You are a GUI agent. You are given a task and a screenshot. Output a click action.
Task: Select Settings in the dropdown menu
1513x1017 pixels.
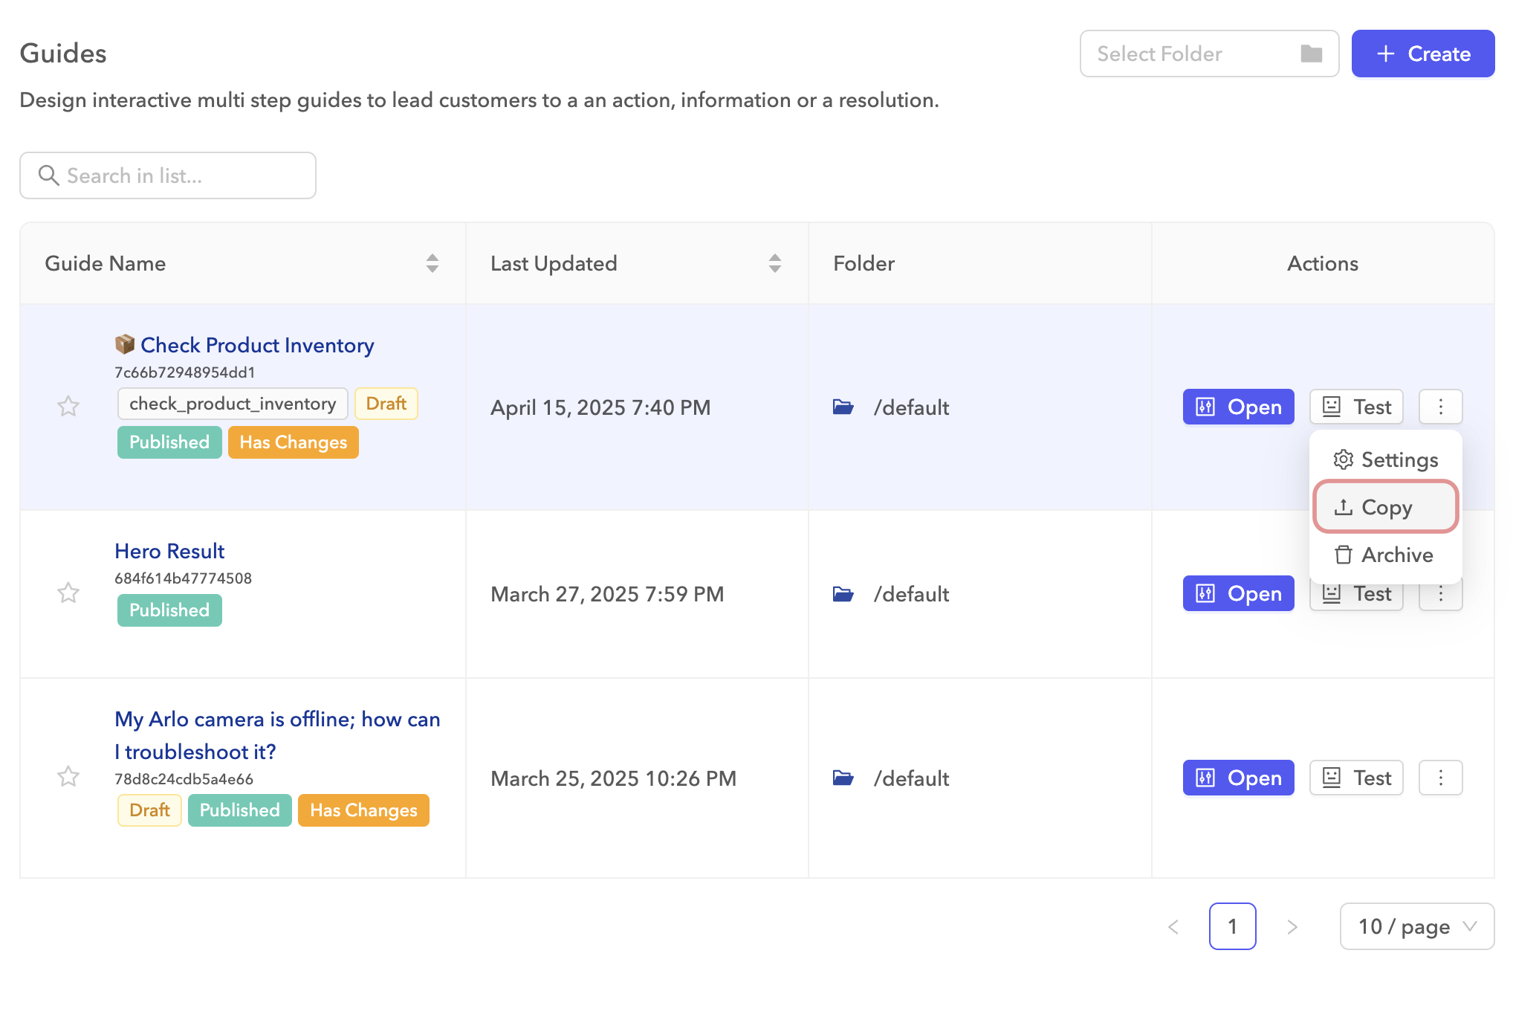1385,459
